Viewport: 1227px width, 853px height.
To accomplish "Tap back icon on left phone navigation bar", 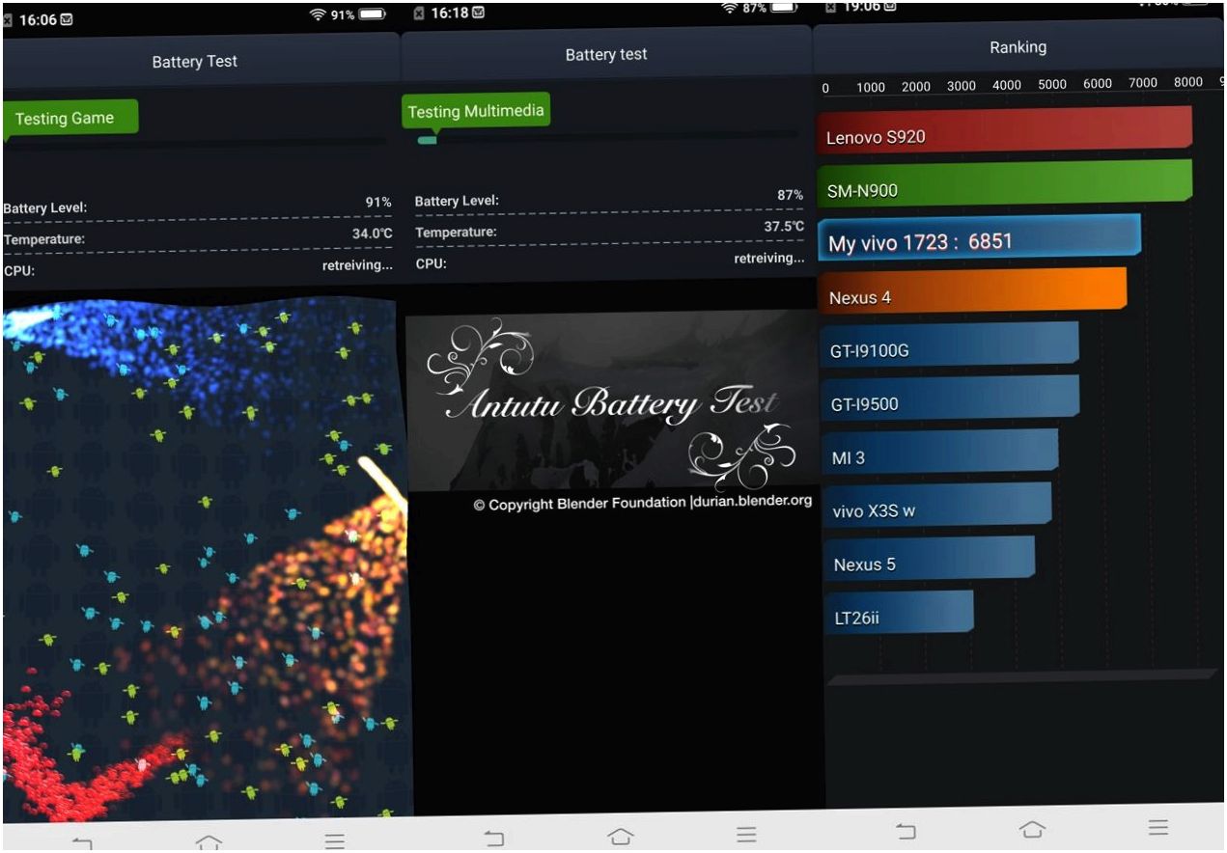I will [82, 843].
